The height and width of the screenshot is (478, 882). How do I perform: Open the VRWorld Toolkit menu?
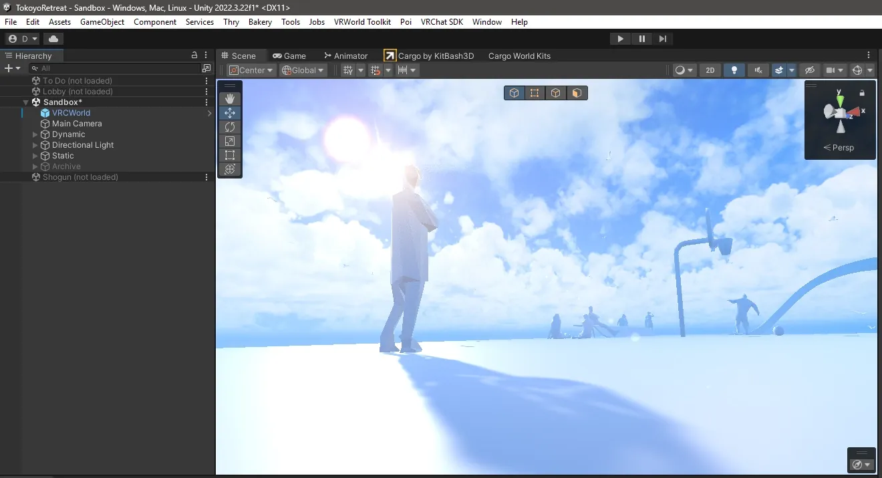pyautogui.click(x=362, y=22)
